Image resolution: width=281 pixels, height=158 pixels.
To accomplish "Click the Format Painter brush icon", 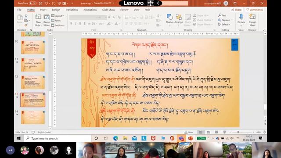I will click(26, 25).
